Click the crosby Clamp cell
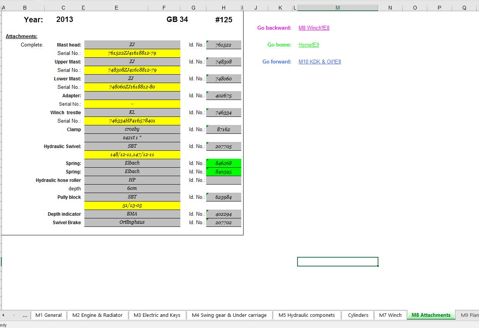 pyautogui.click(x=132, y=129)
